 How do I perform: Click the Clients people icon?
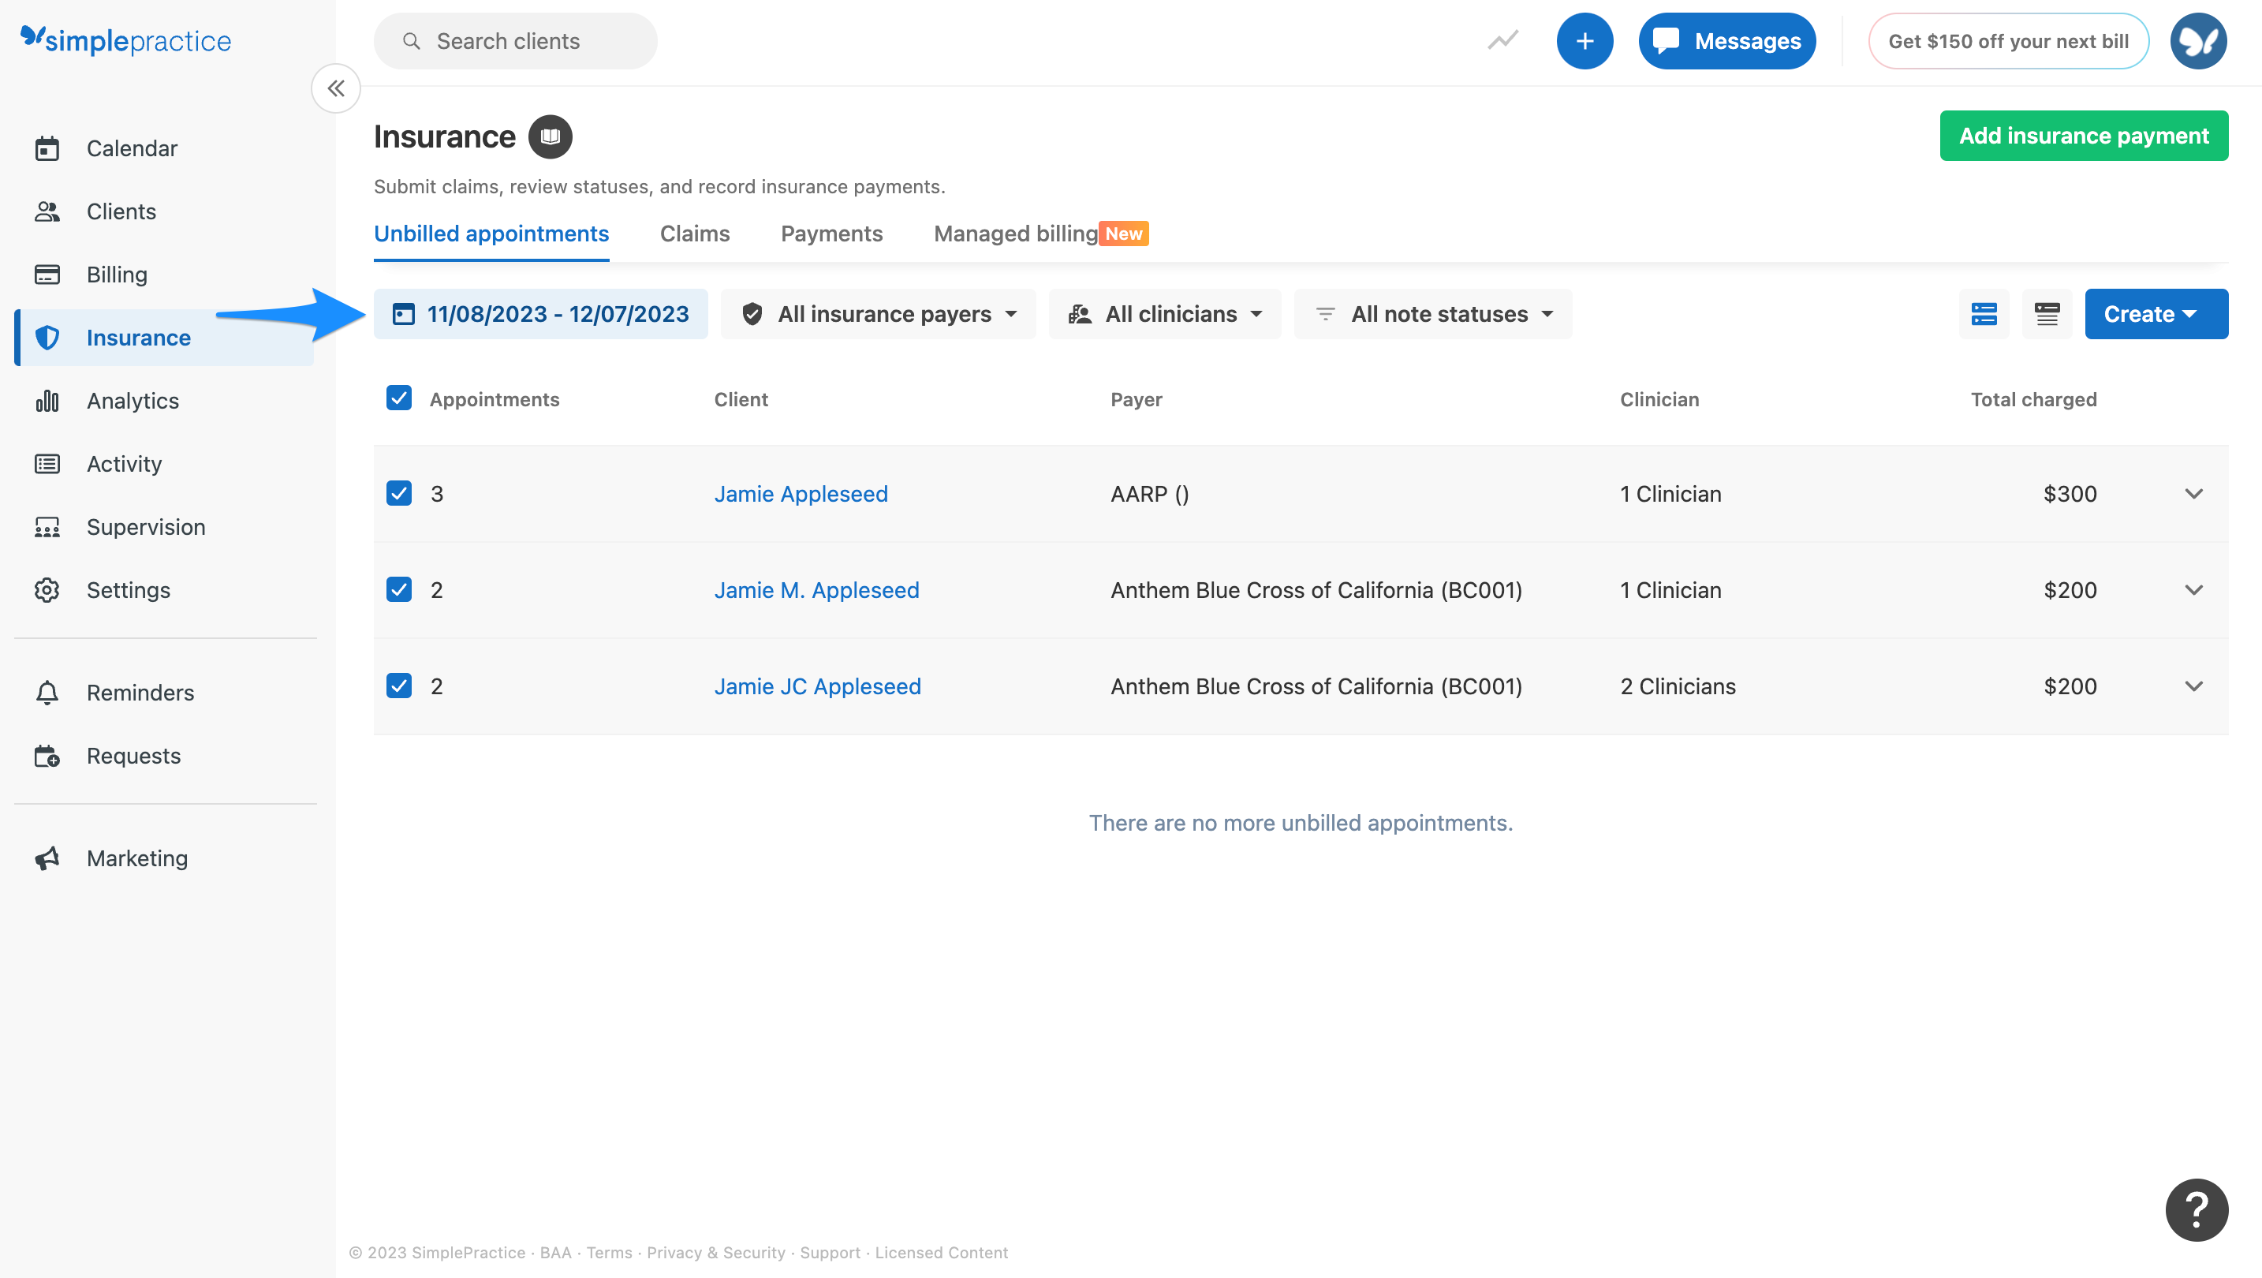47,211
